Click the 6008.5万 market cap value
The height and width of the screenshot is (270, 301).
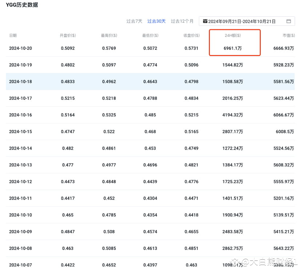285,132
